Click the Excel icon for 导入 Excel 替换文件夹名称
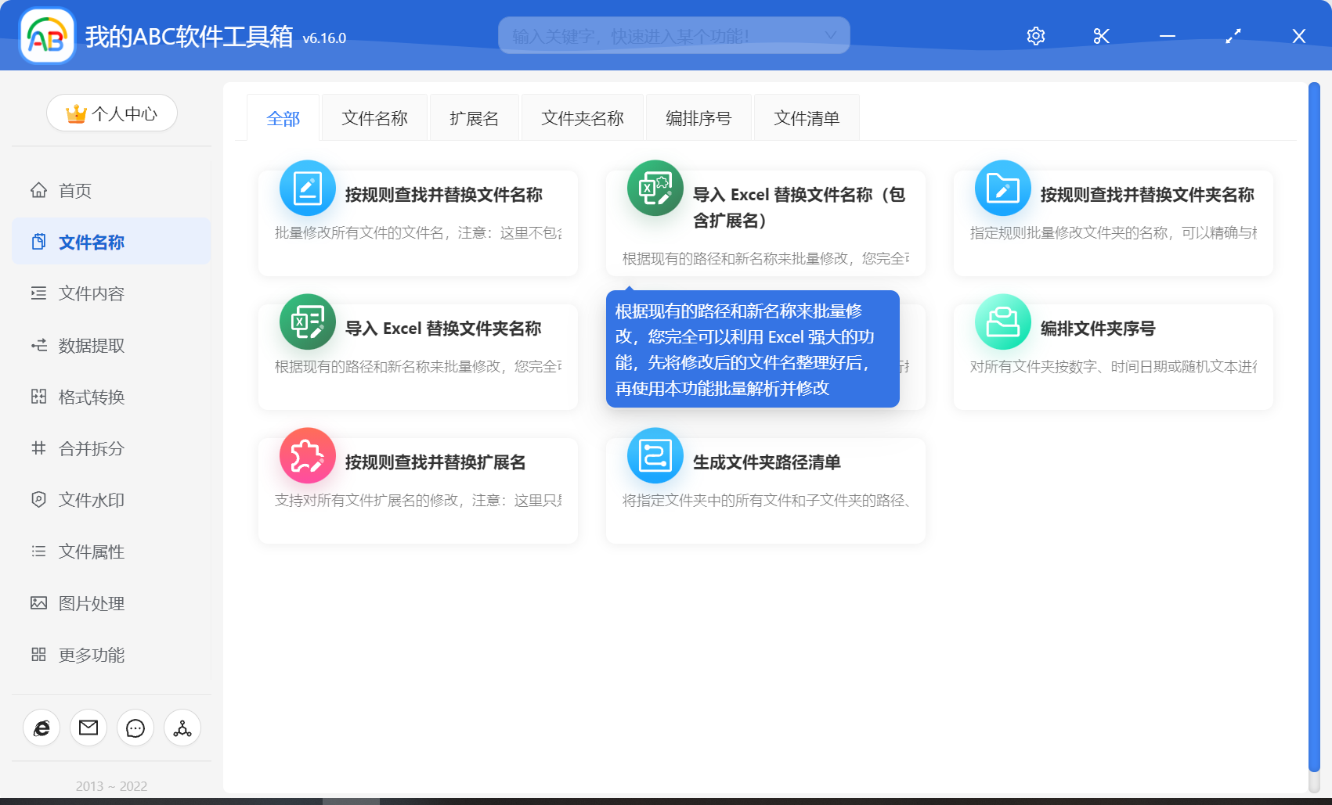 (x=307, y=322)
